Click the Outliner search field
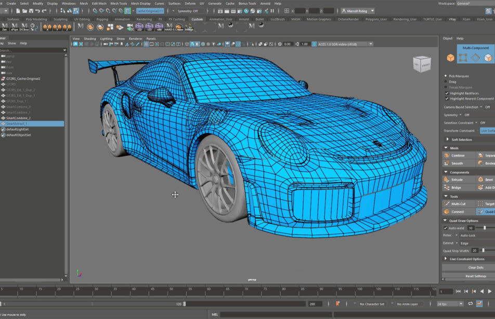The height and width of the screenshot is (319, 495). click(32, 50)
